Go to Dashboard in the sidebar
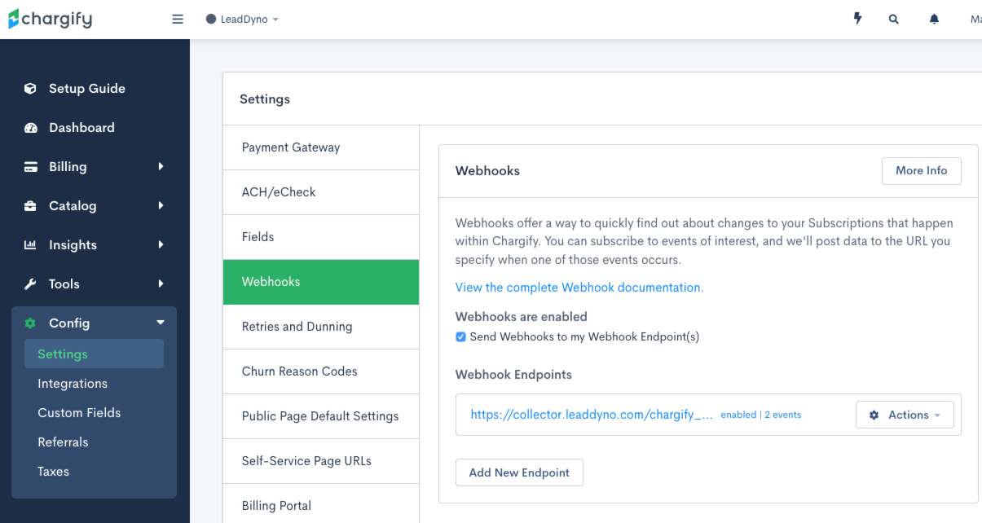This screenshot has width=982, height=523. click(x=81, y=128)
